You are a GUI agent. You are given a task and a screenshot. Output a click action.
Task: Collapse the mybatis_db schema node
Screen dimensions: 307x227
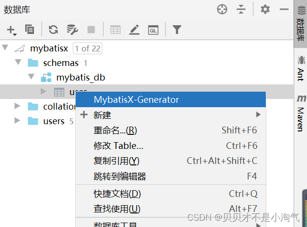pos(31,77)
